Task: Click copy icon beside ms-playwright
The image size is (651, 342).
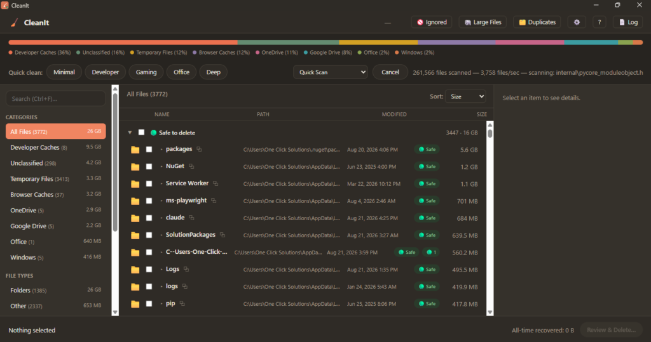Action: [x=214, y=201]
